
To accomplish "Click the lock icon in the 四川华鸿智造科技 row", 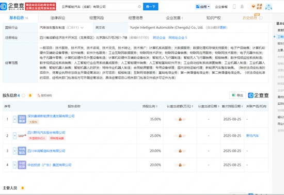I will click(x=180, y=151).
